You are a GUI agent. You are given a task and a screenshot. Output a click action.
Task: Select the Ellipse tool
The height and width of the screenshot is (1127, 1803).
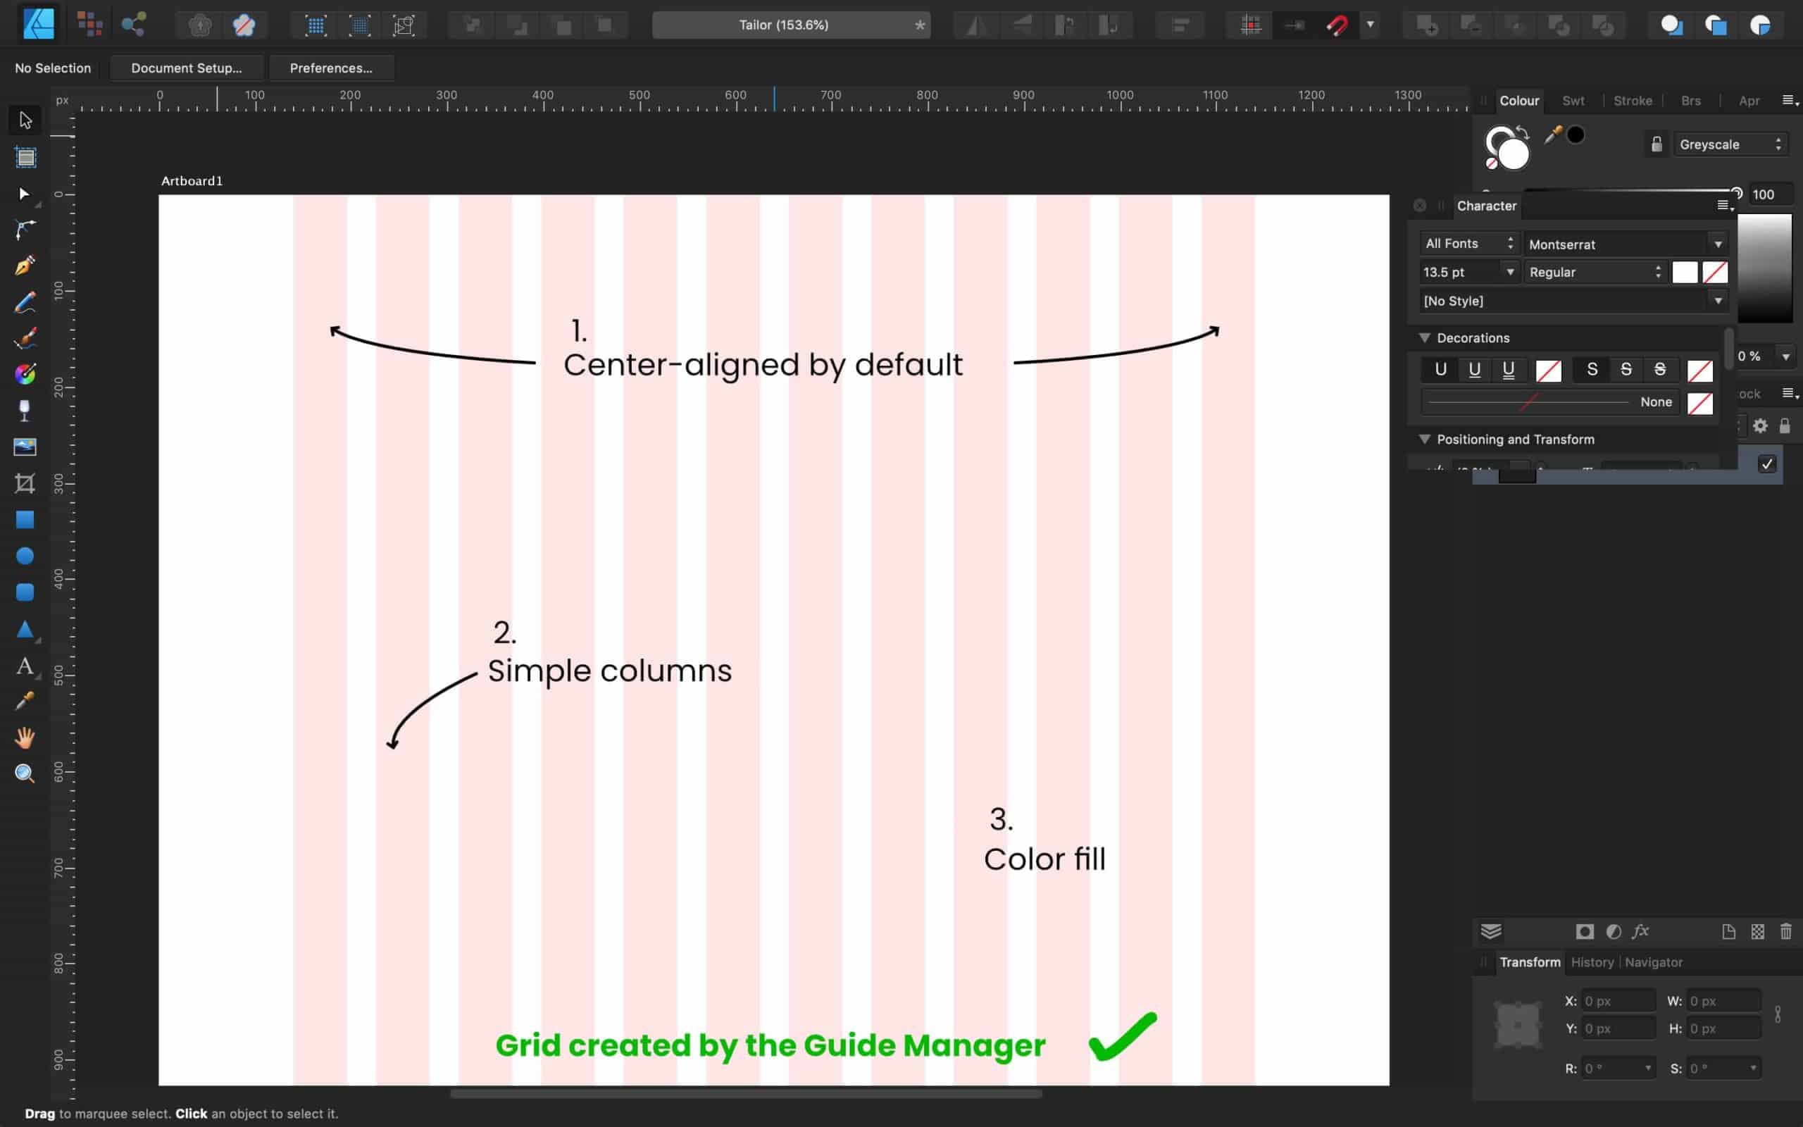coord(25,555)
